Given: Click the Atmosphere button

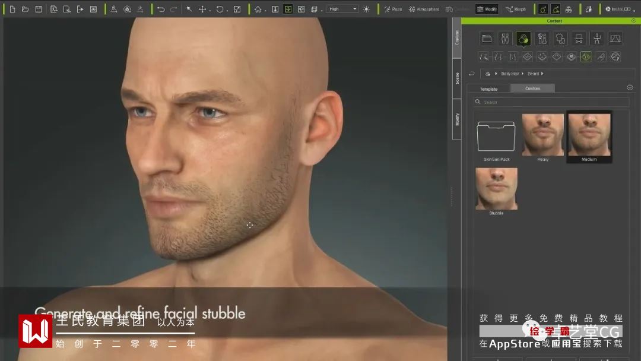Looking at the screenshot, I should point(424,9).
